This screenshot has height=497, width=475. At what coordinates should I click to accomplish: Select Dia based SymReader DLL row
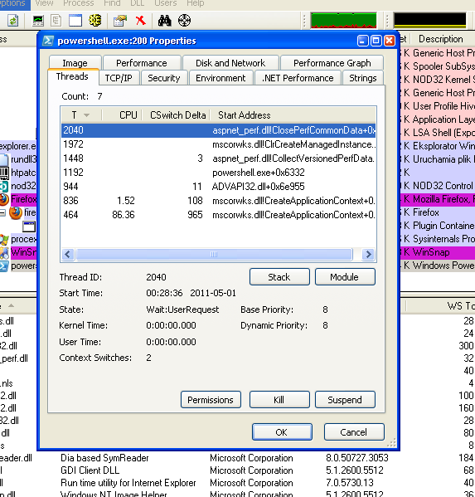click(x=237, y=458)
